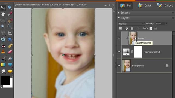Switch to the Full edit tab

(x=126, y=5)
